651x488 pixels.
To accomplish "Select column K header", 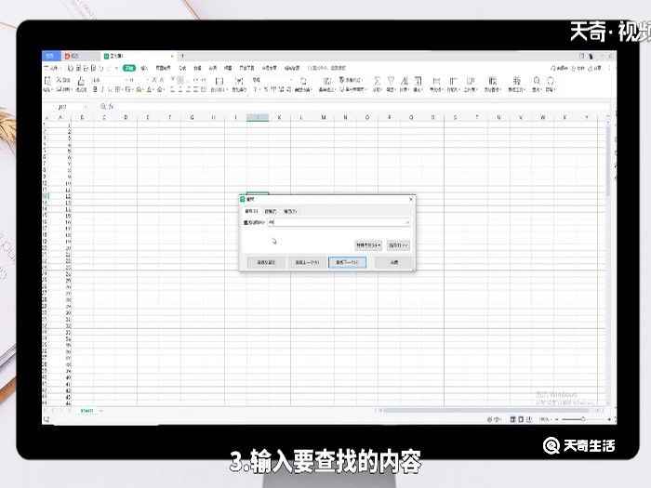I will coord(279,117).
